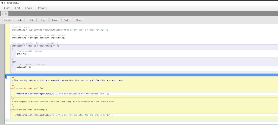This screenshot has height=125, width=278.
Task: Click the inputString = JOptionPane.showInputDialog line
Action: (x=60, y=30)
